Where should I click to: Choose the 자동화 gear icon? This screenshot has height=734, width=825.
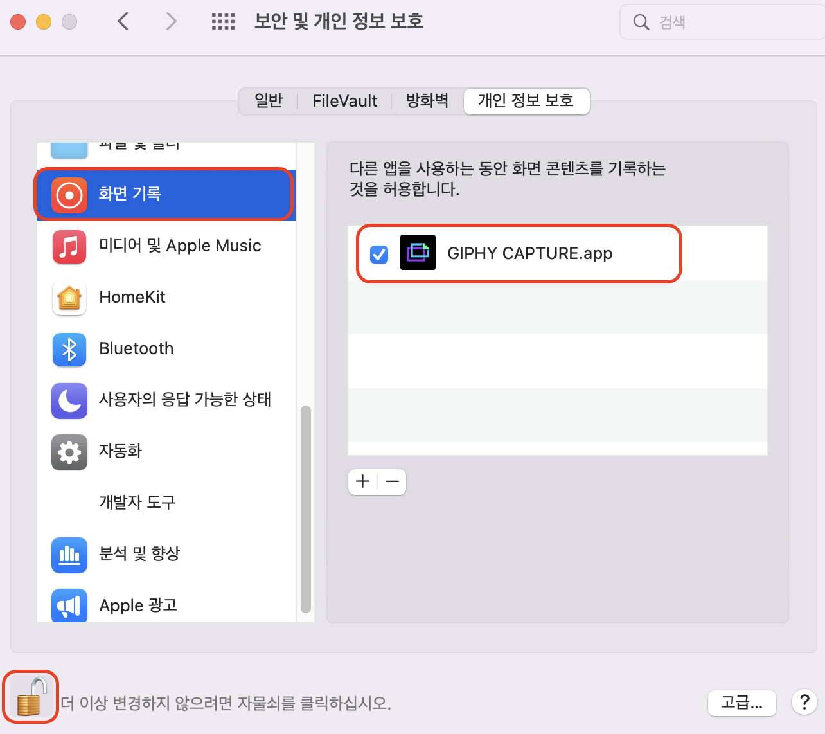coord(69,452)
